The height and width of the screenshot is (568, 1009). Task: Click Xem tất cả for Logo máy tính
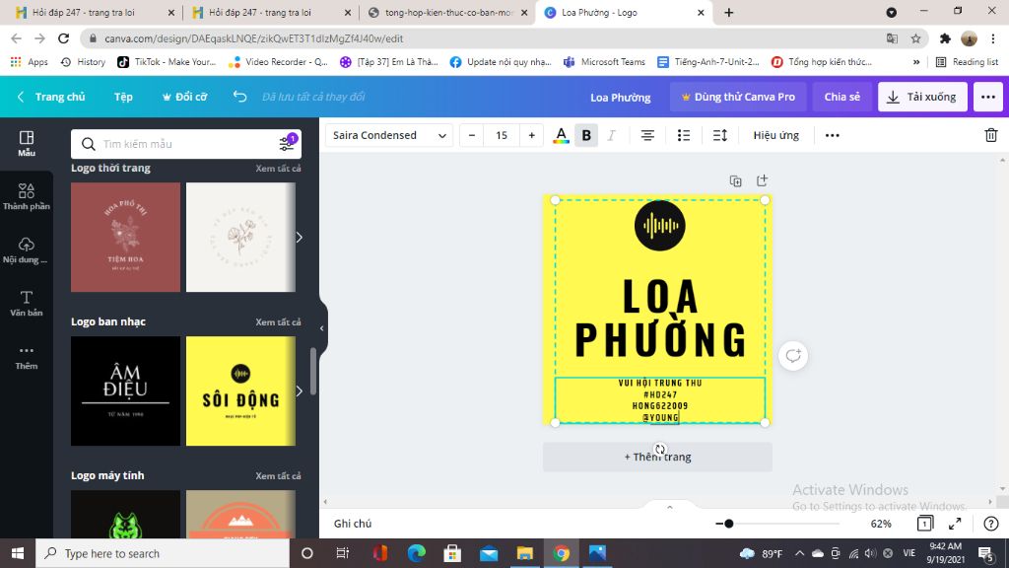[x=278, y=476]
